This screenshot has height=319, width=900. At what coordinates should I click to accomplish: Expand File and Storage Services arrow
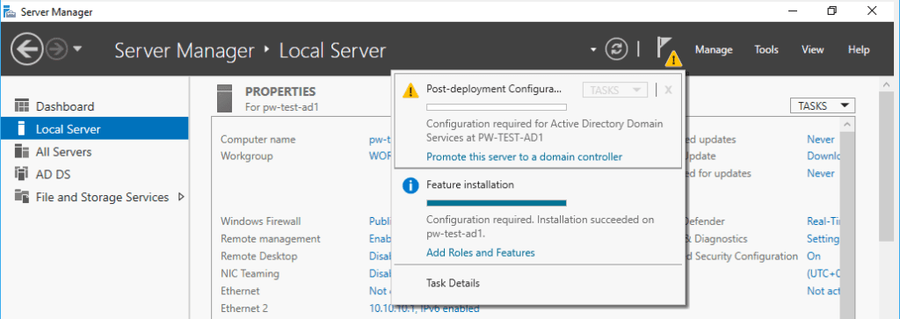pyautogui.click(x=181, y=197)
